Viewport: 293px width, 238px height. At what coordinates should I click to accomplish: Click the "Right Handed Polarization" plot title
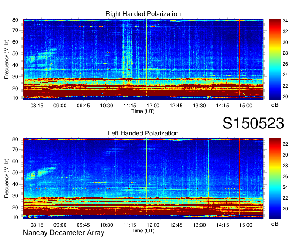143,14
